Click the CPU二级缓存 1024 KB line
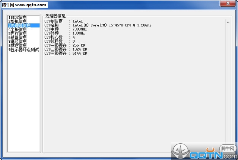 tap(66, 49)
